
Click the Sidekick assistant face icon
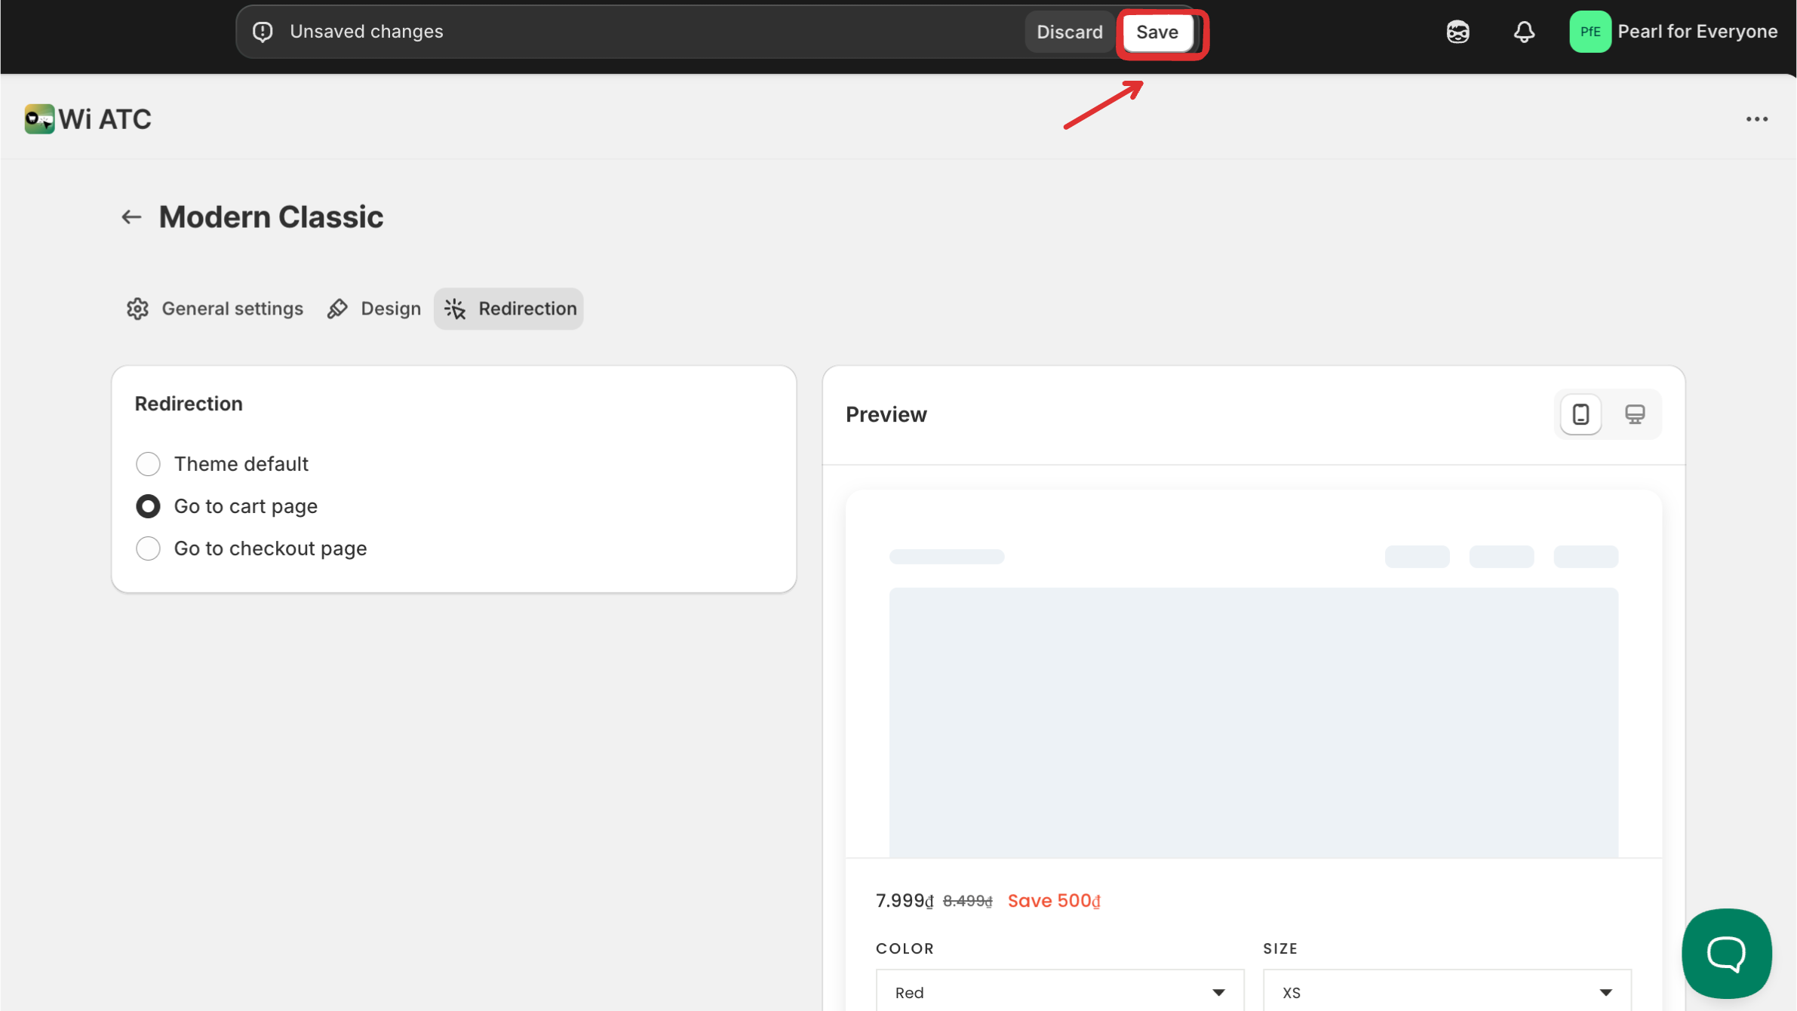coord(1458,32)
